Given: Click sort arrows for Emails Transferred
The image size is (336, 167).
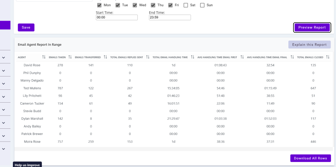Looking at the screenshot, I should click(x=105, y=57).
